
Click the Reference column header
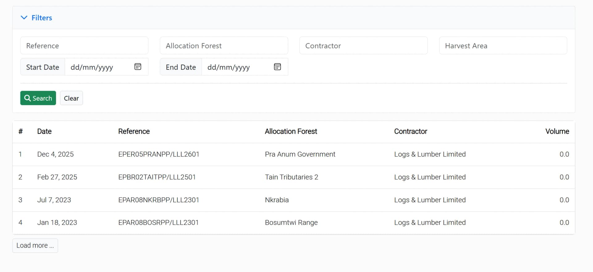pyautogui.click(x=134, y=132)
